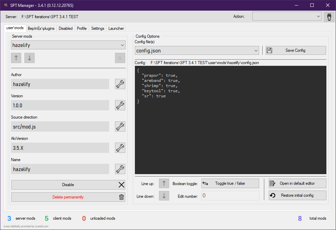Restore the initial config
The image size is (336, 230).
point(298,195)
